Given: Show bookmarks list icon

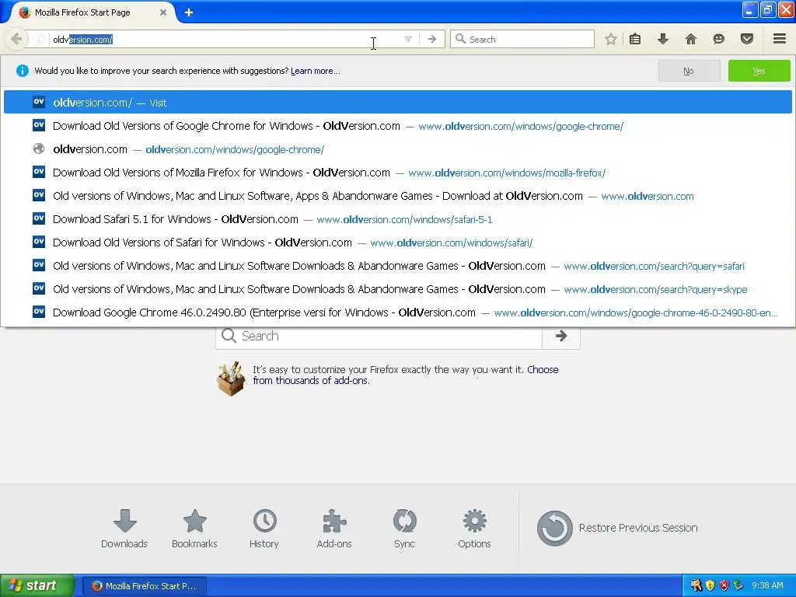Looking at the screenshot, I should tap(635, 39).
